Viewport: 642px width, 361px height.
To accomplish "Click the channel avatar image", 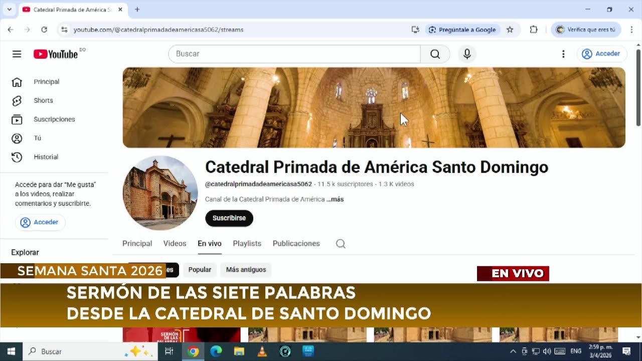I will click(x=160, y=193).
